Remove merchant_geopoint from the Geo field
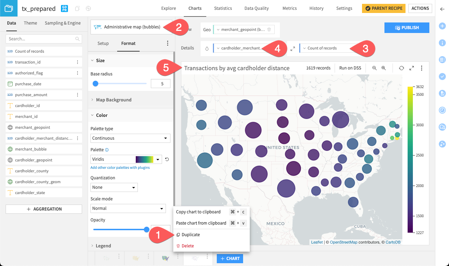 269,30
